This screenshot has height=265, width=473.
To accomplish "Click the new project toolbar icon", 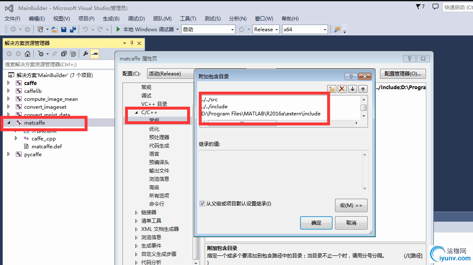I will [x=40, y=29].
